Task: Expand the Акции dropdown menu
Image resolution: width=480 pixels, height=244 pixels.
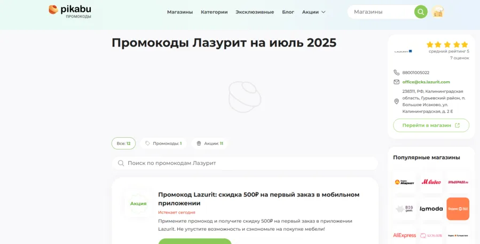Action: click(313, 12)
